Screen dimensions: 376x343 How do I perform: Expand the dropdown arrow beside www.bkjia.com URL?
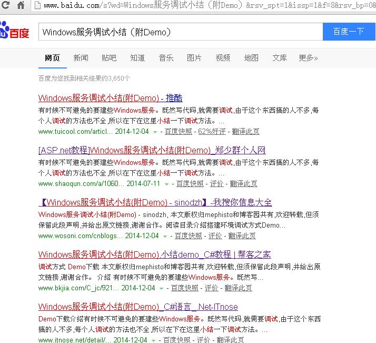(161, 288)
